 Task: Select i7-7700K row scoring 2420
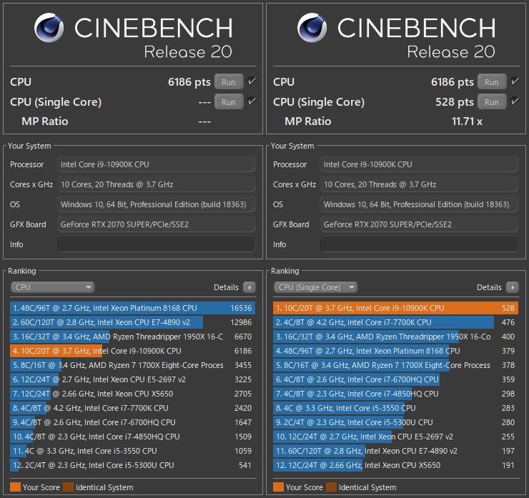(x=132, y=408)
